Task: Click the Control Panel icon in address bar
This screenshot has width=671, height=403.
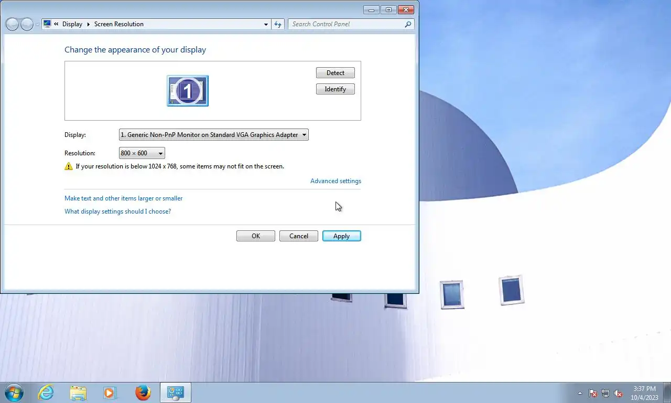Action: [x=48, y=24]
